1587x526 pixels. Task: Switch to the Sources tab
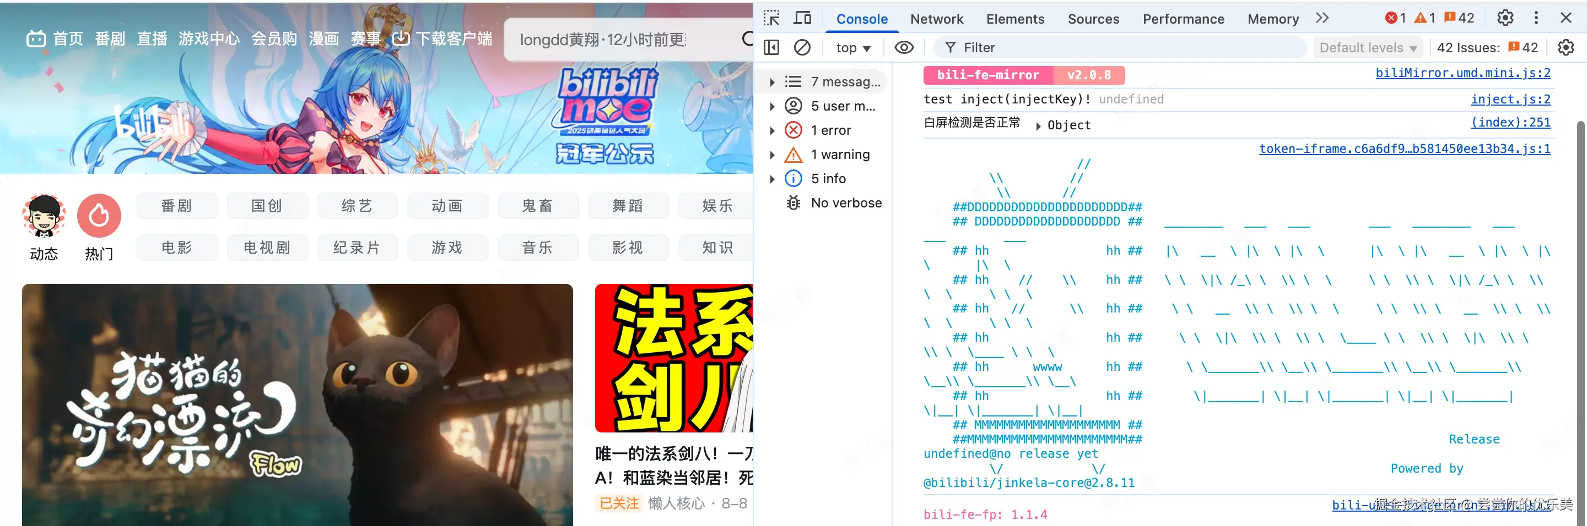click(1093, 19)
